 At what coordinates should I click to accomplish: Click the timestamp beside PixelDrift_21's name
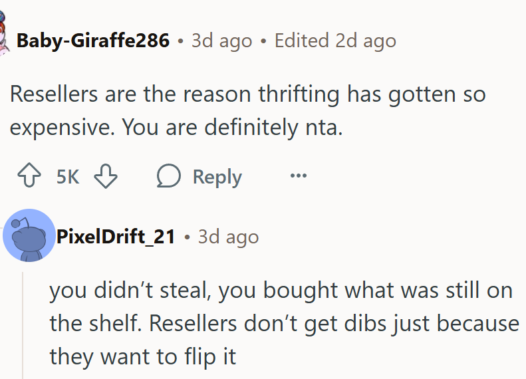(x=229, y=236)
